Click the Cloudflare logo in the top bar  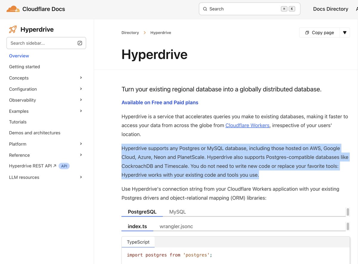13,9
